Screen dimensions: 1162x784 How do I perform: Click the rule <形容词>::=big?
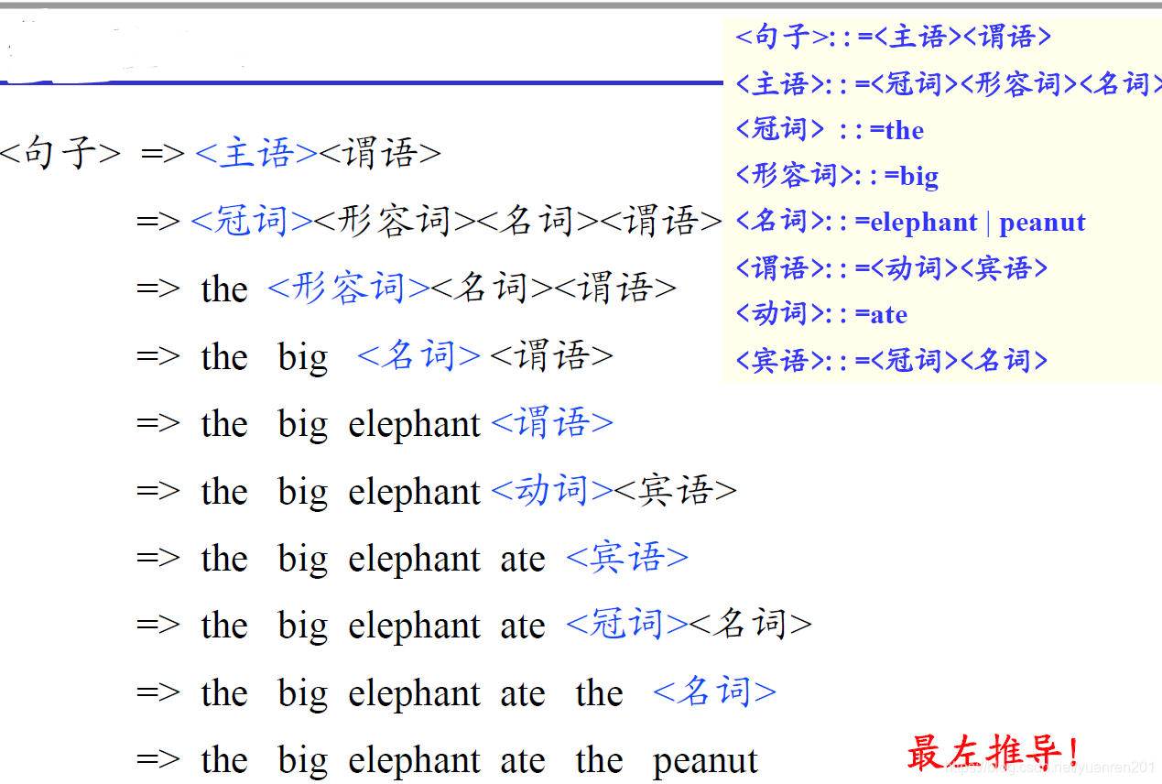coord(835,175)
